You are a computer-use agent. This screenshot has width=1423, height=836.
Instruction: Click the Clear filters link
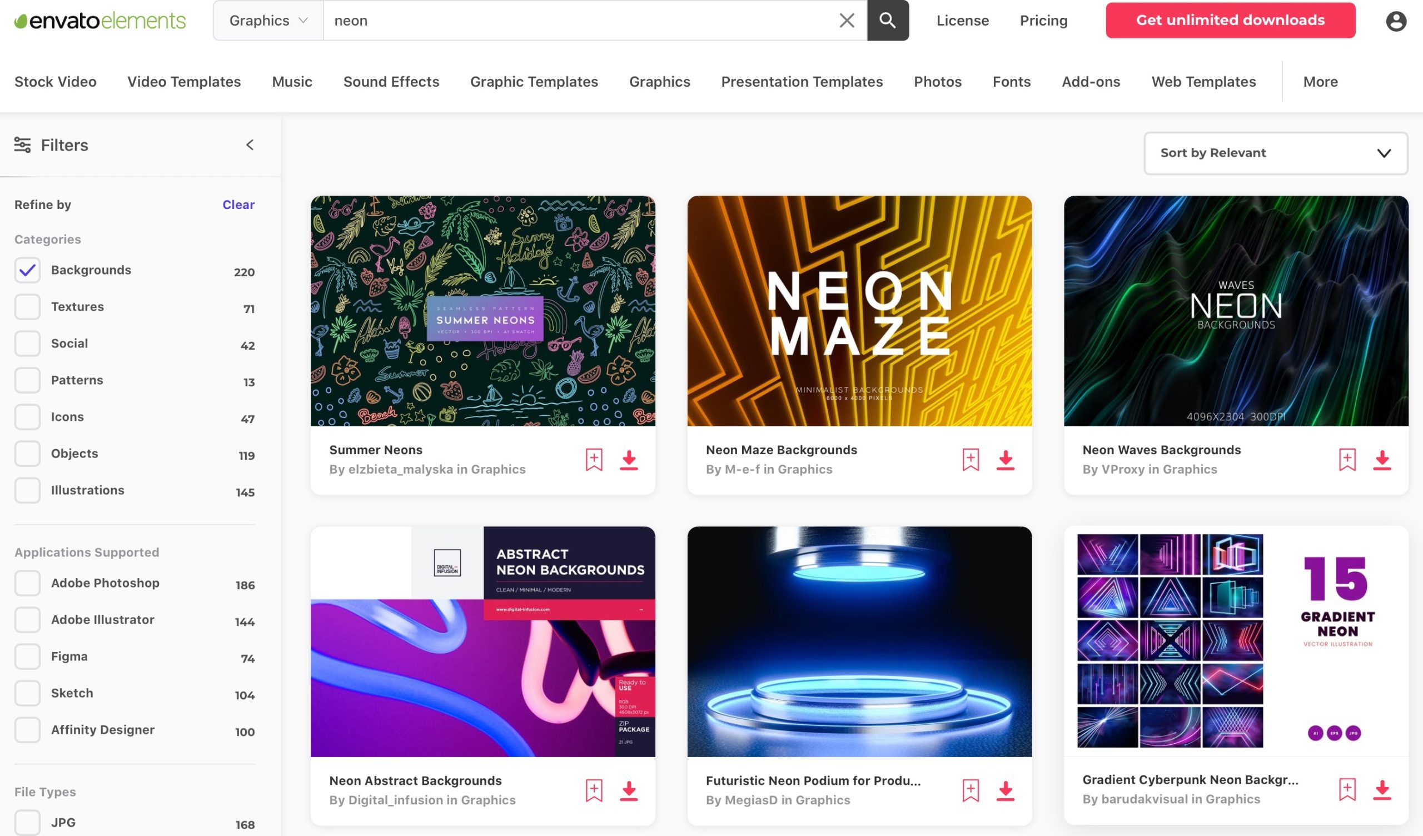point(238,205)
